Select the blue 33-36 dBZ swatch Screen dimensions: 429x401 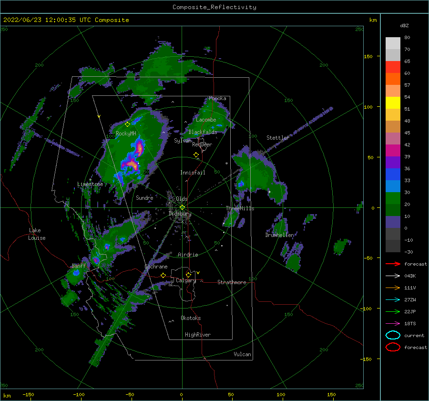point(393,174)
